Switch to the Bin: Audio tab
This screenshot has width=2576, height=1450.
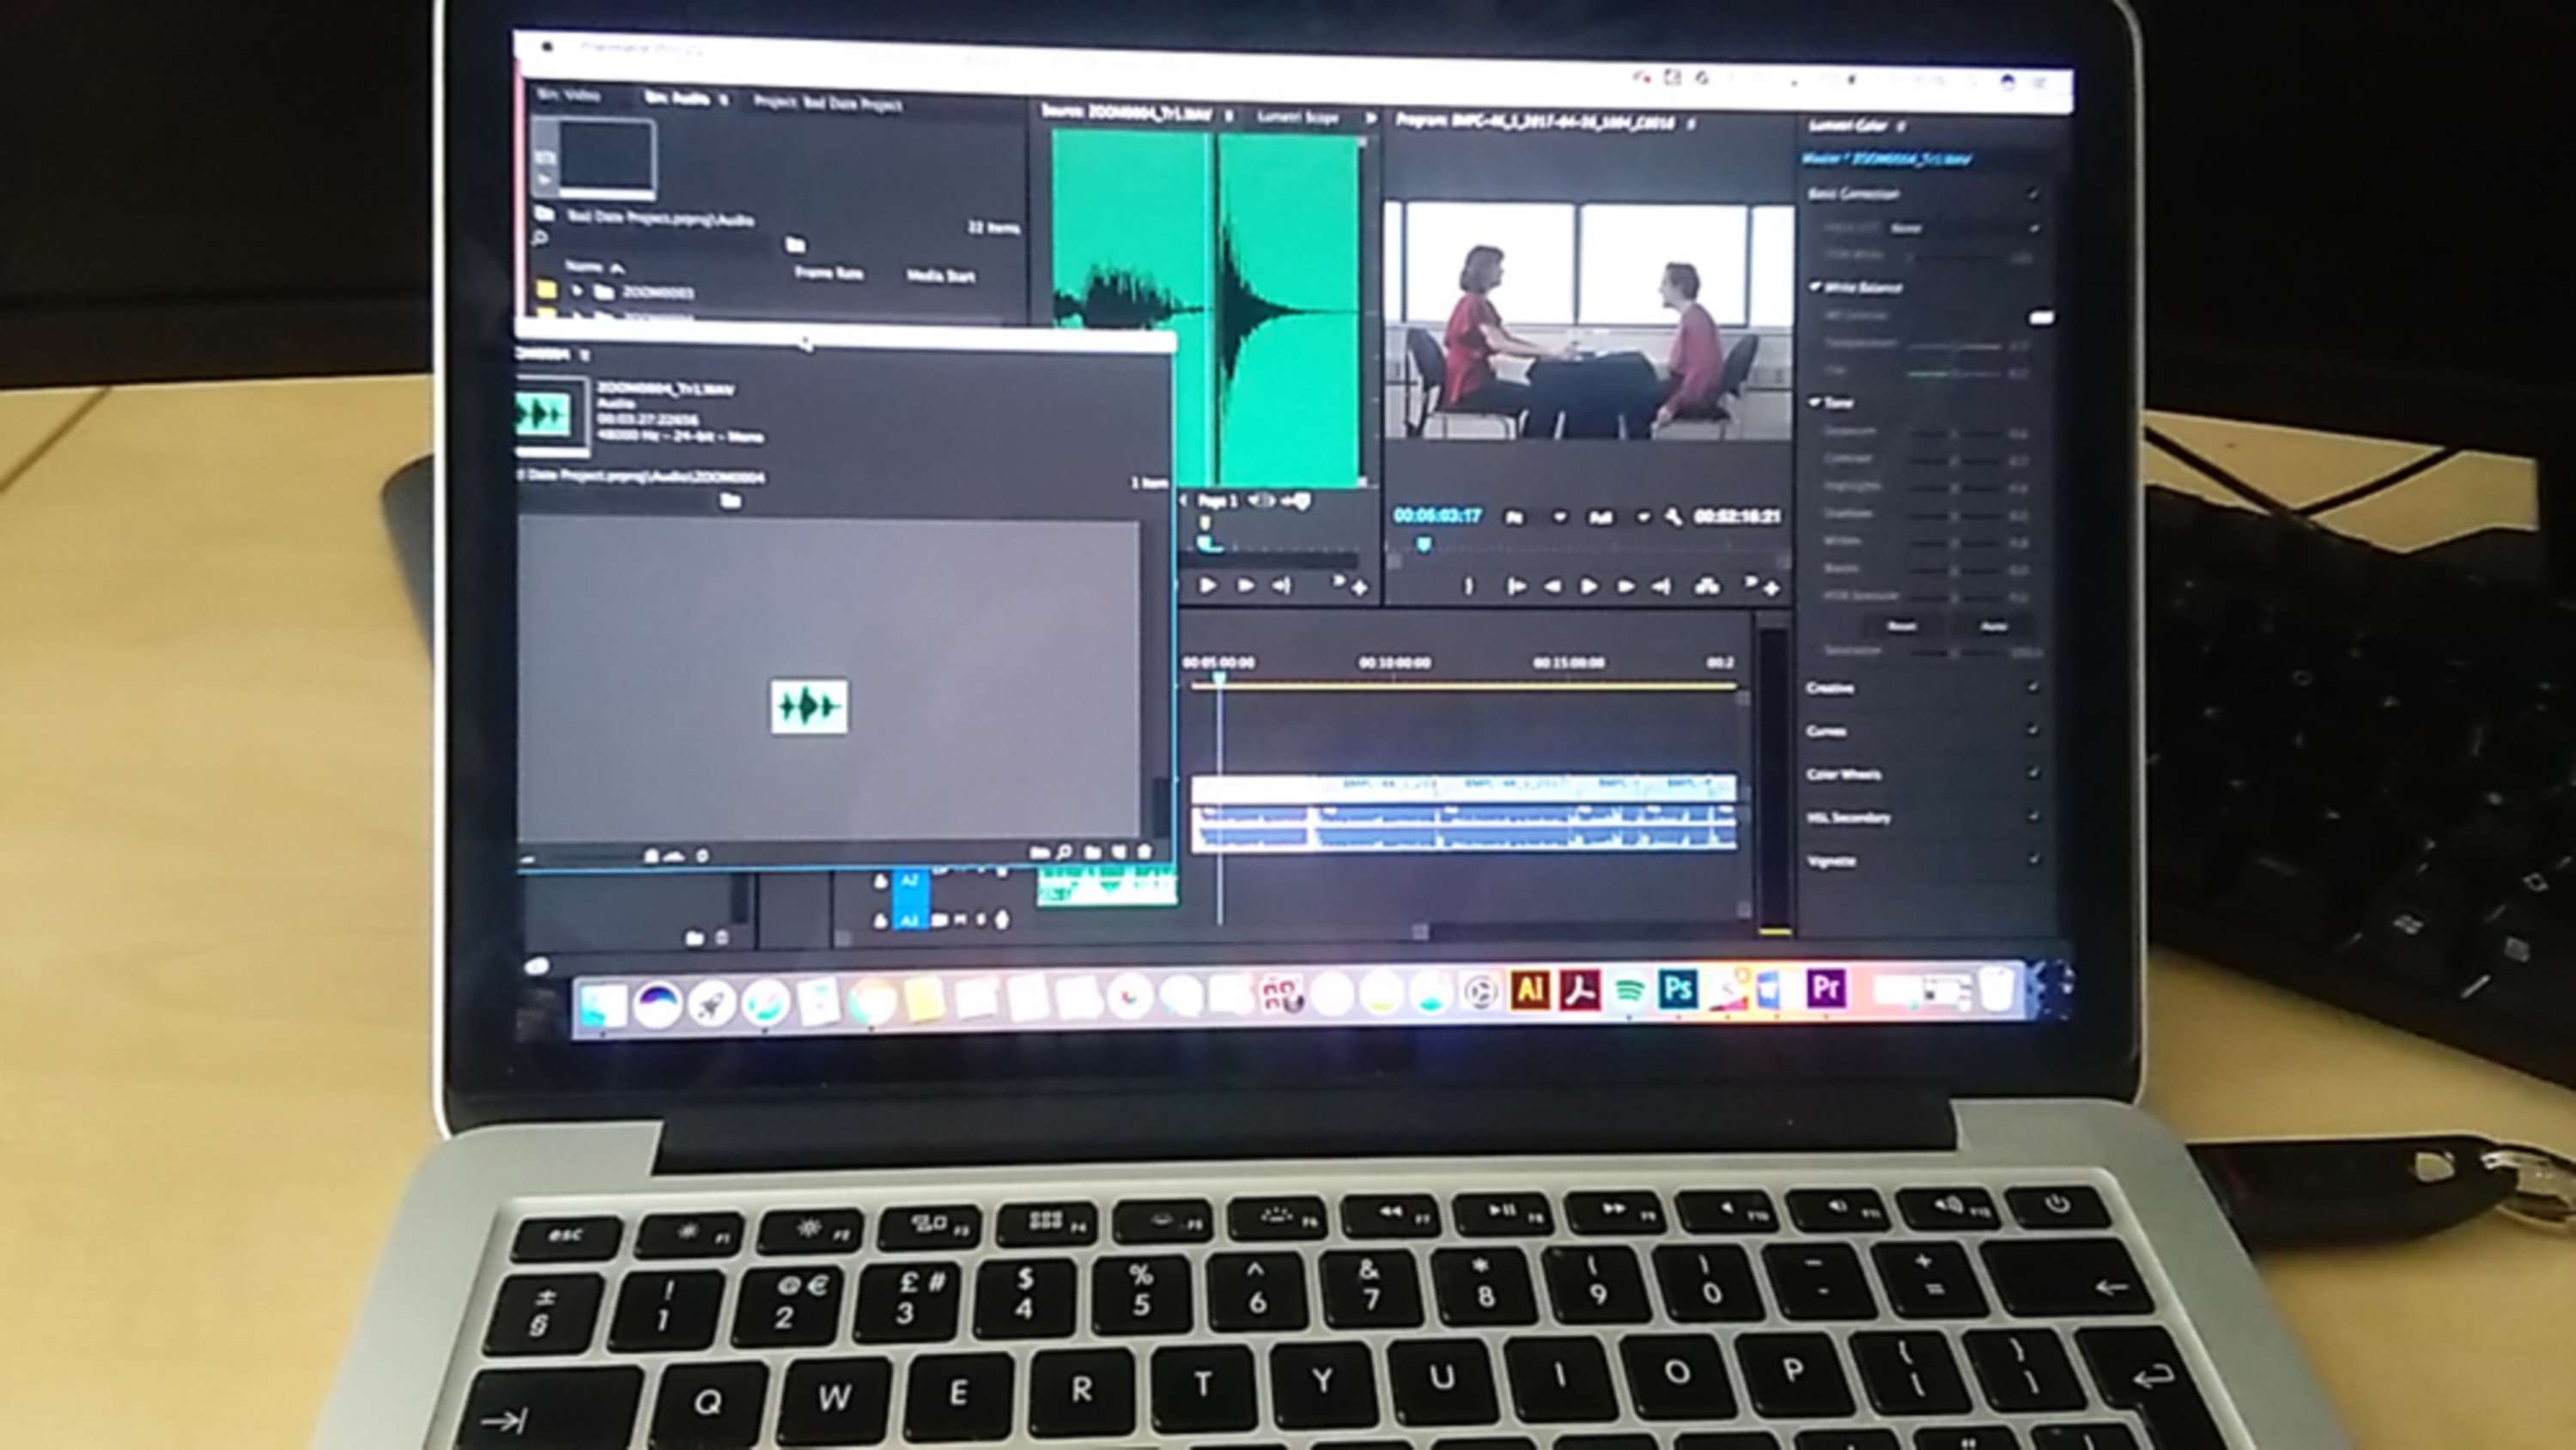point(677,98)
